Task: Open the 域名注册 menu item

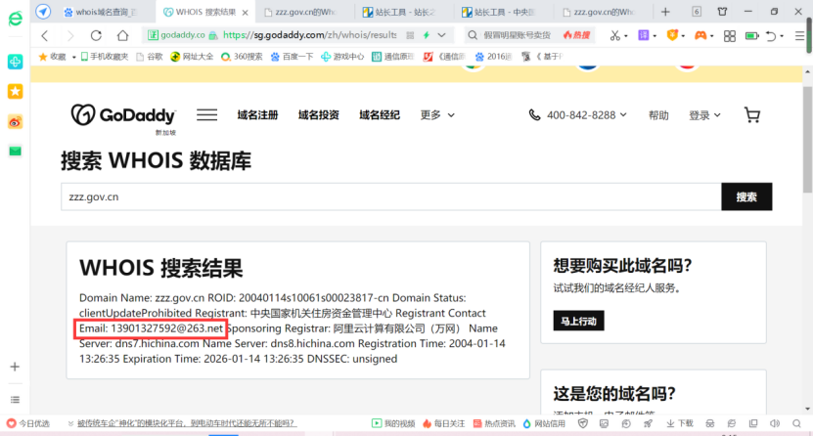Action: pyautogui.click(x=257, y=115)
